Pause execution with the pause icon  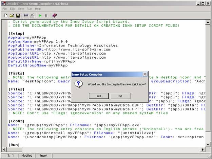46,16
